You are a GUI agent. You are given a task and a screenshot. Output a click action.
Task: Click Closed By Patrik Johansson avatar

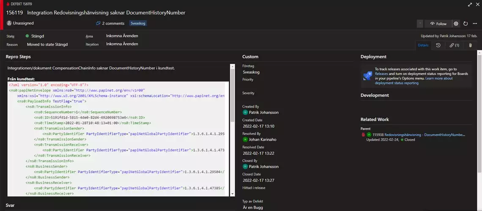245,167
